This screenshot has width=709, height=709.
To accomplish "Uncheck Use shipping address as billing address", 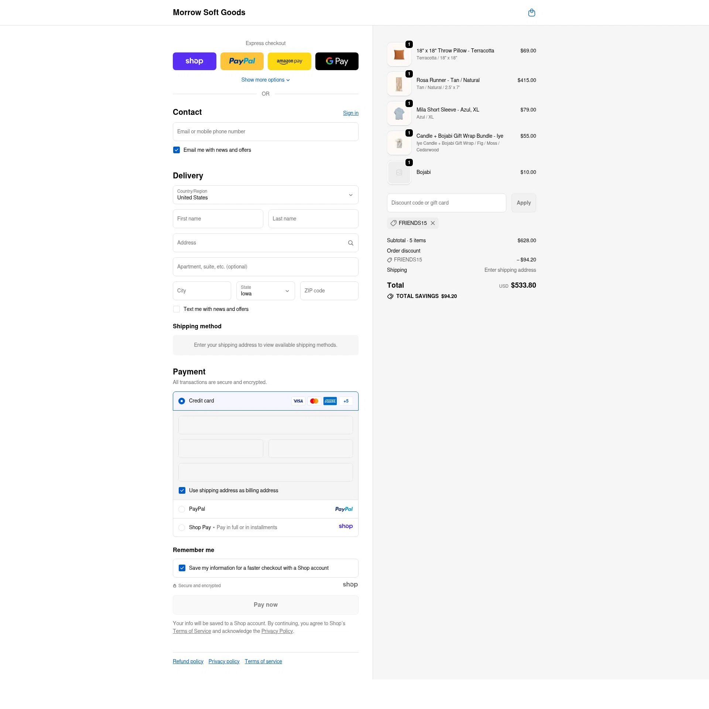I will pos(182,490).
